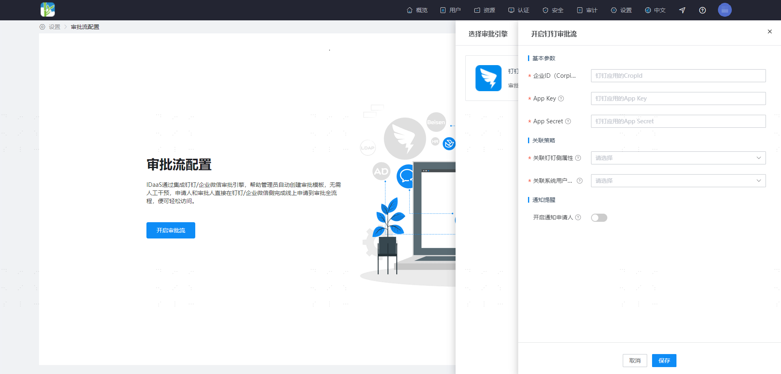Expand the 关联钉钉侧属性 dropdown
This screenshot has width=781, height=374.
[x=678, y=158]
